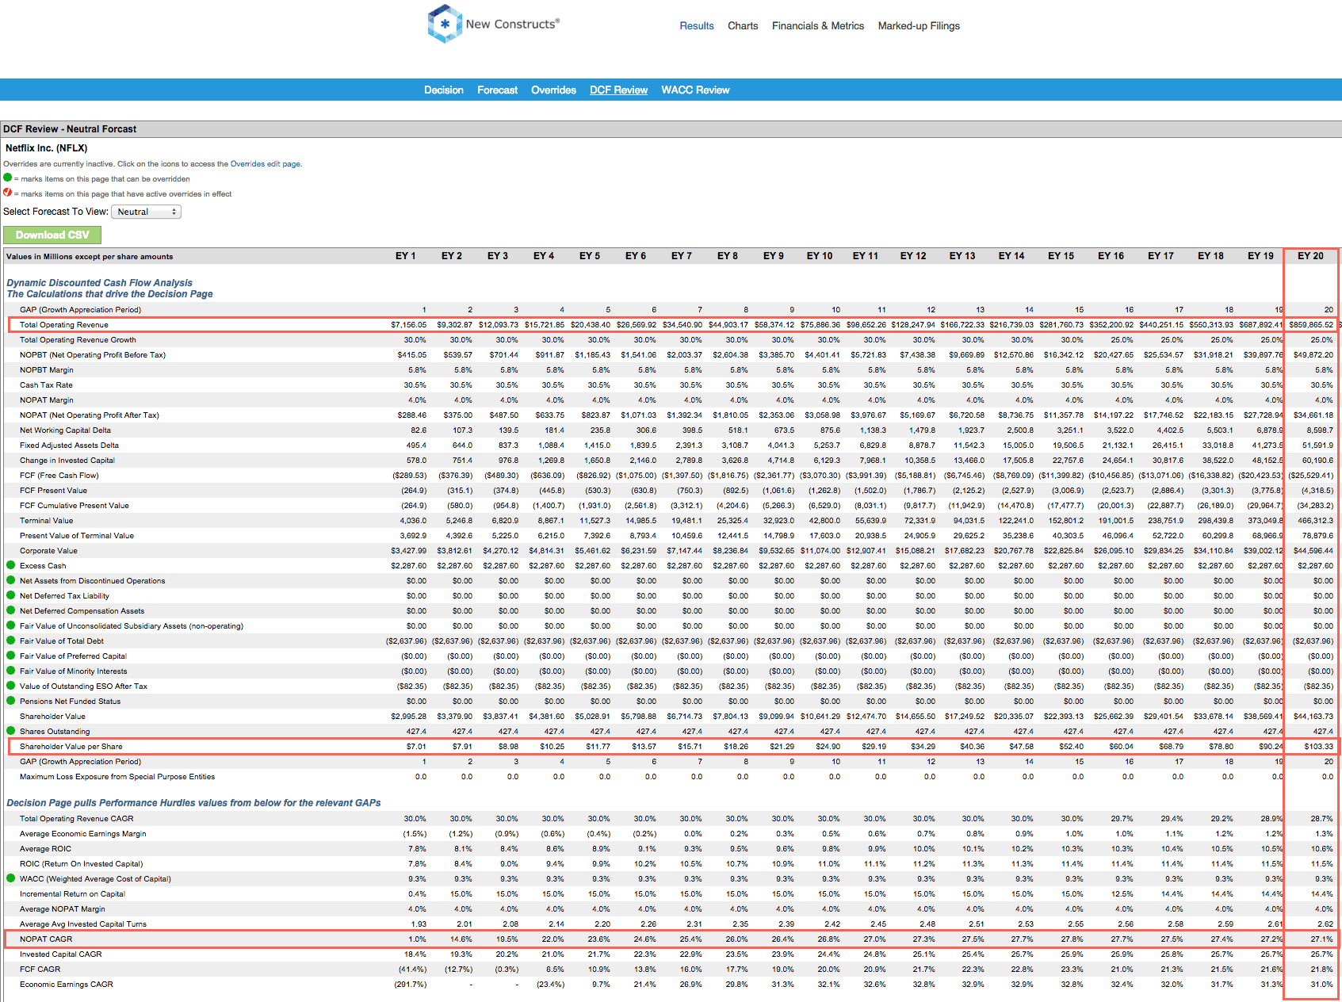Go to the WACC Review subpage
1342x1002 pixels.
tap(695, 90)
